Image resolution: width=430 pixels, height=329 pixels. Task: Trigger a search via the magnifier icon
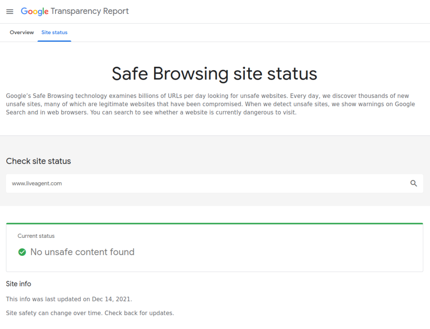[414, 183]
